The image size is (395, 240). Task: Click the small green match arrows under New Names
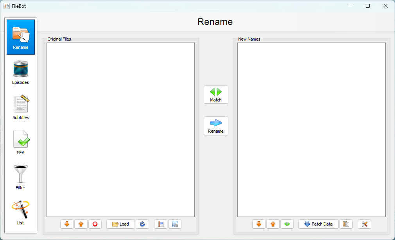tap(287, 224)
